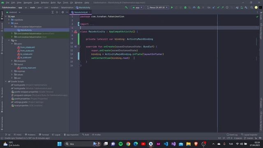Open the Build menu
Viewport: 263px width, 148px height.
click(x=53, y=3)
